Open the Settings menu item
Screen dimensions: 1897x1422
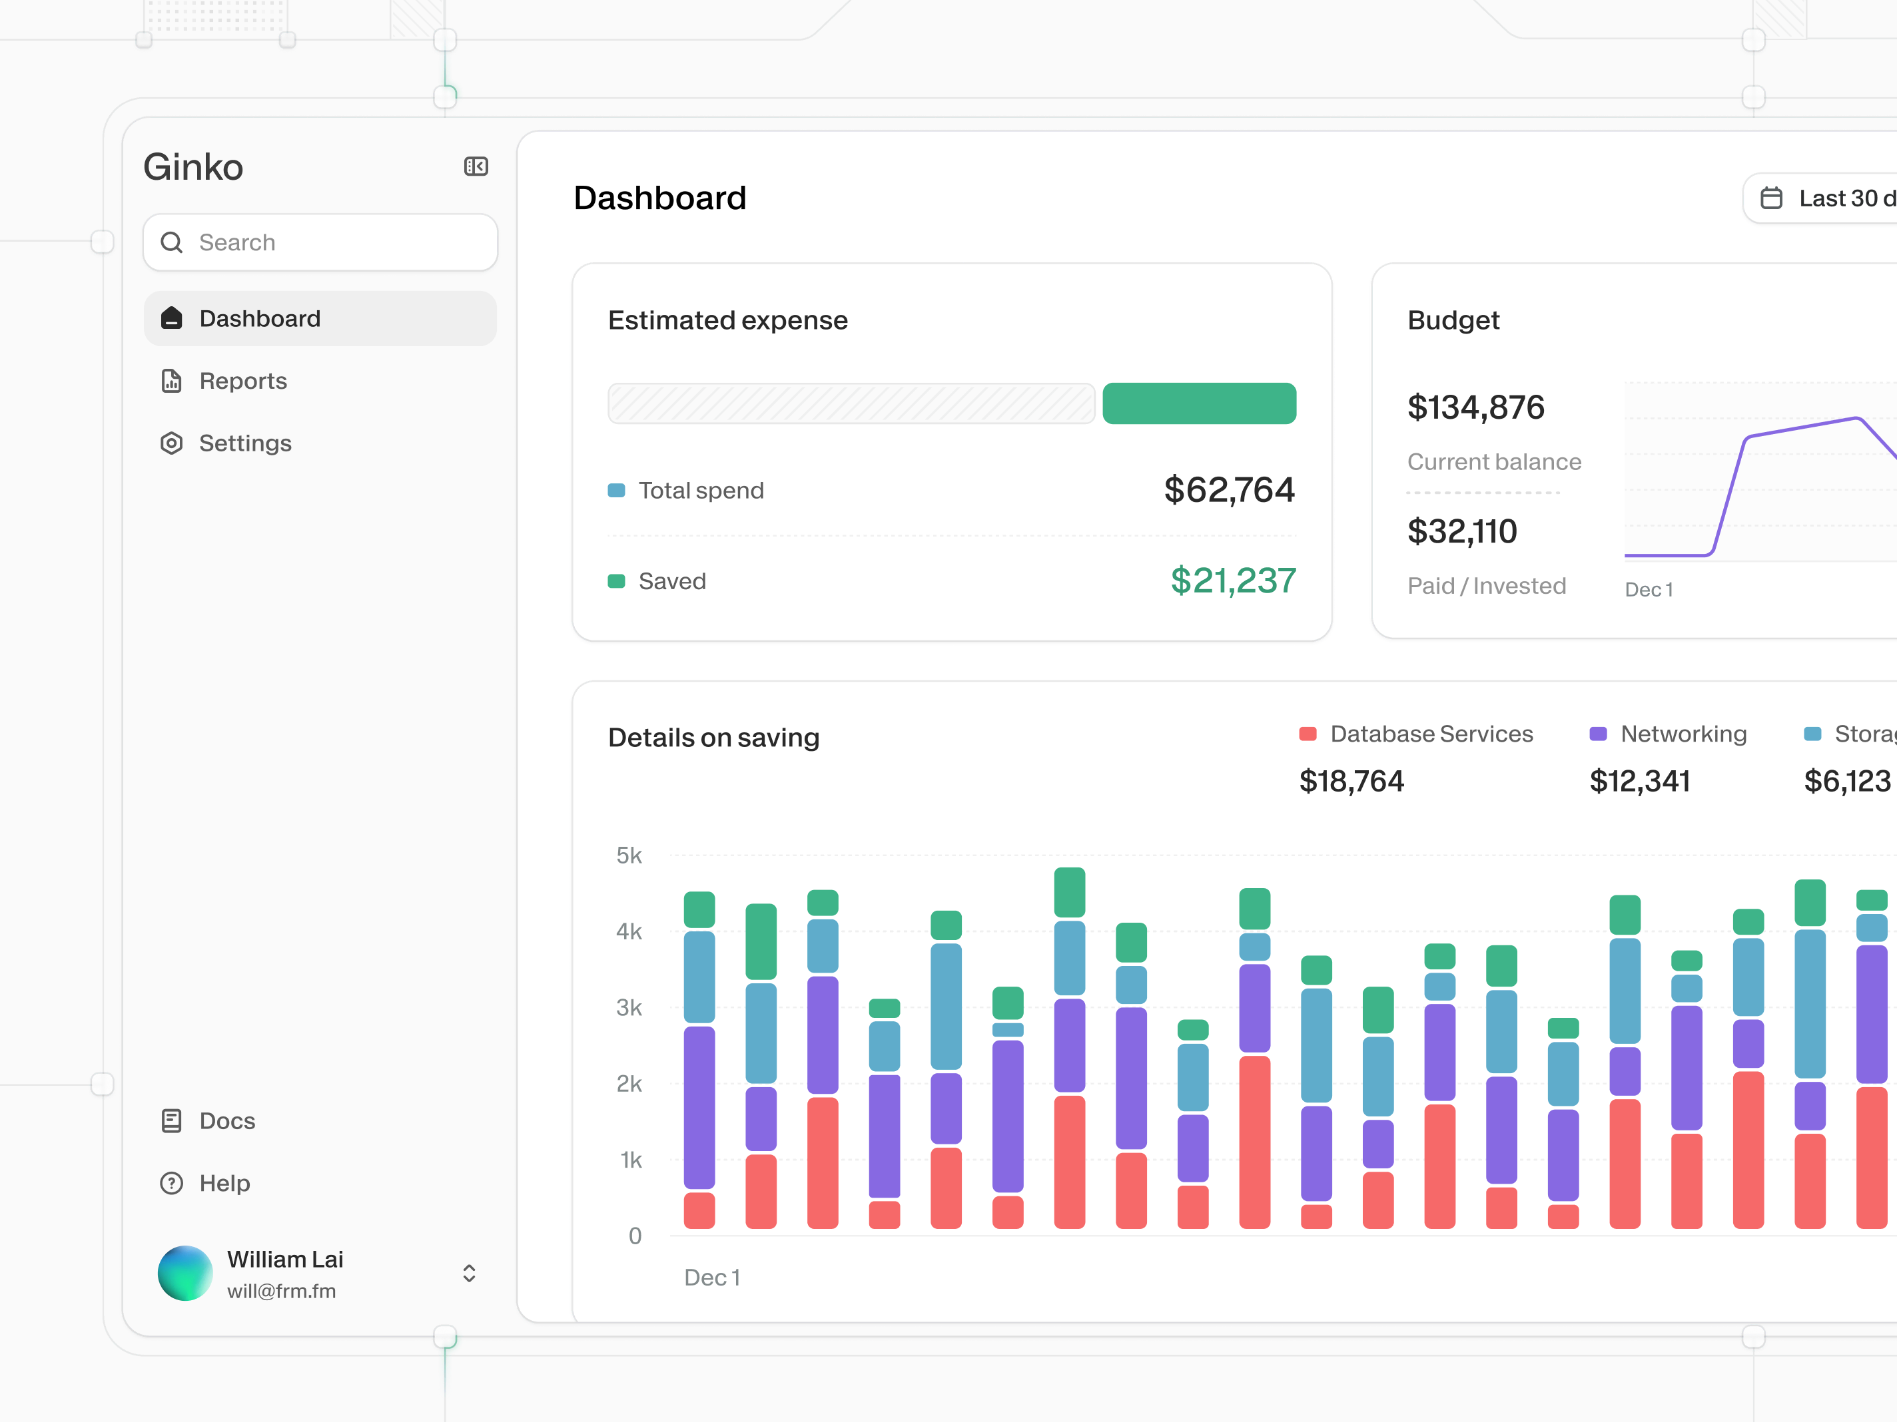(245, 443)
